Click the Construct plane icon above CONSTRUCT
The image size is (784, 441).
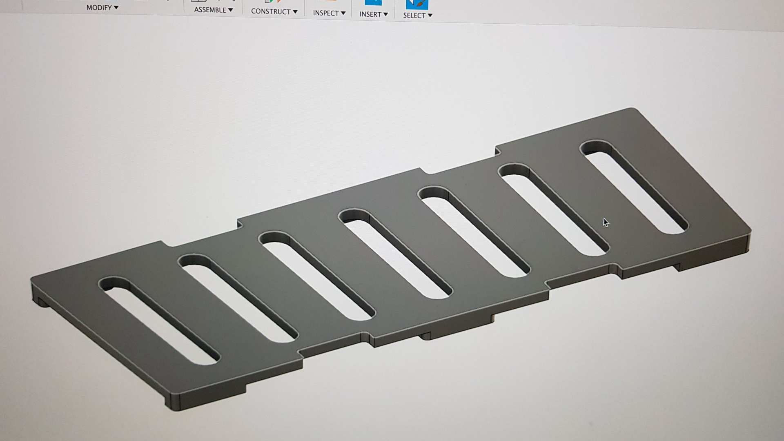(273, 1)
